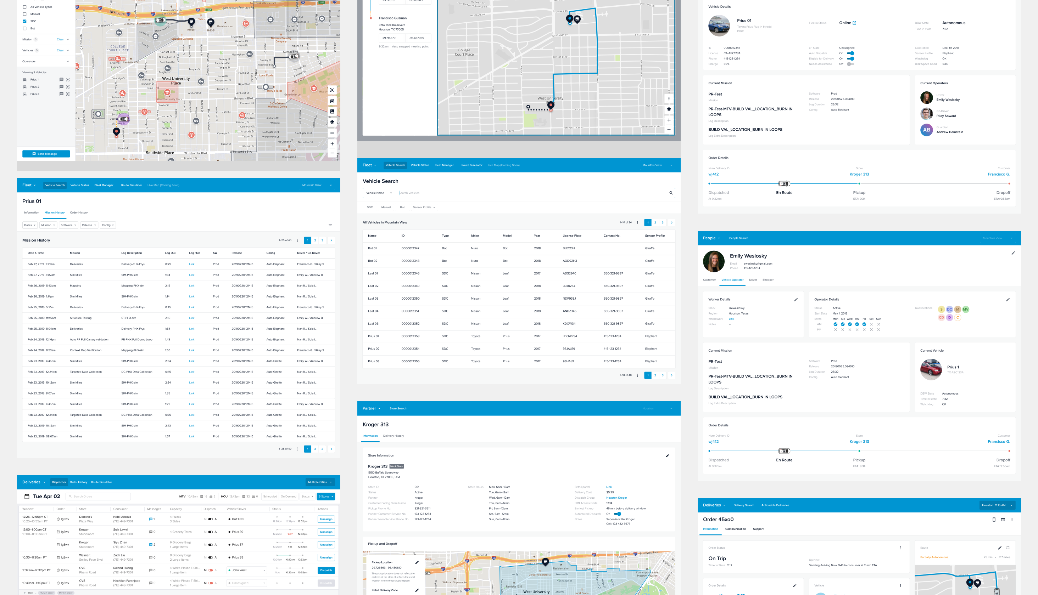Open 5 Stores dropdown
This screenshot has height=595, width=1038.
(x=326, y=497)
